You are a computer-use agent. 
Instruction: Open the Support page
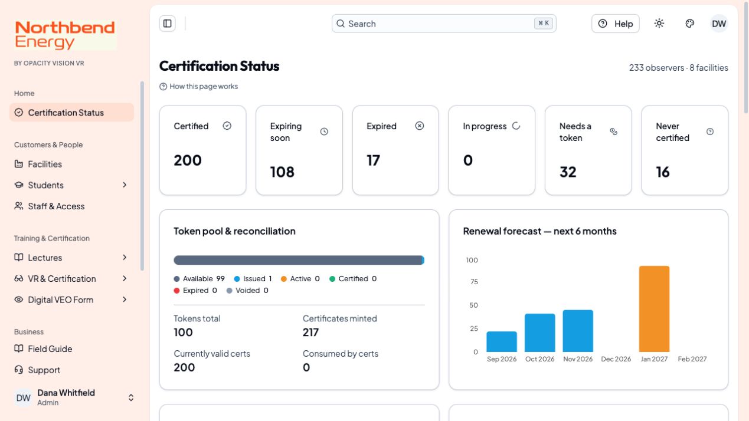(71, 370)
